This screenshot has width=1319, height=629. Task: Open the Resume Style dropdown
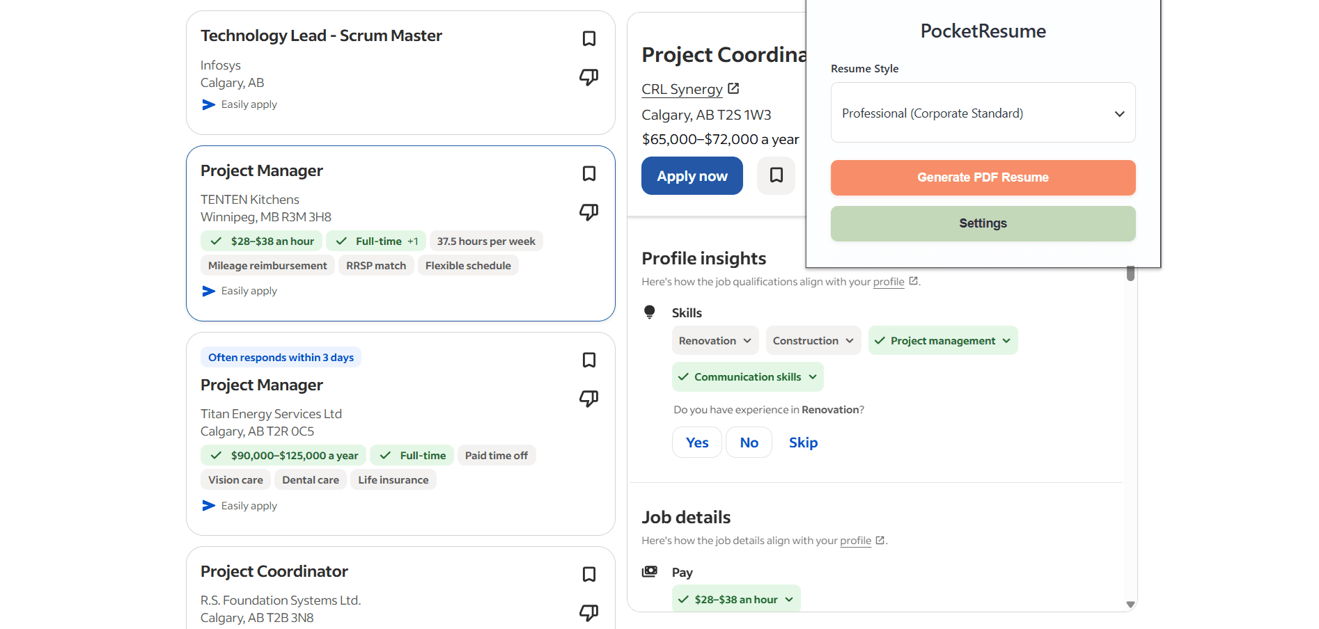(x=982, y=113)
